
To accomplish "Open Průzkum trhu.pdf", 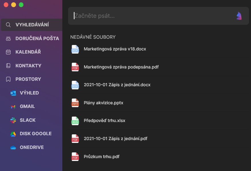I will coord(101,157).
